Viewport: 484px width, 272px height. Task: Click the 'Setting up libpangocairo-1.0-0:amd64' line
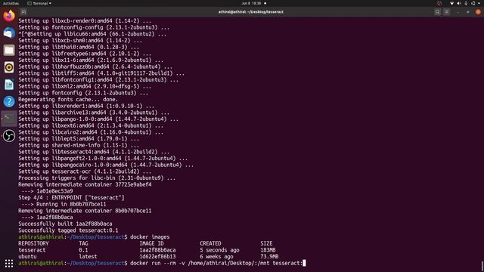106,165
